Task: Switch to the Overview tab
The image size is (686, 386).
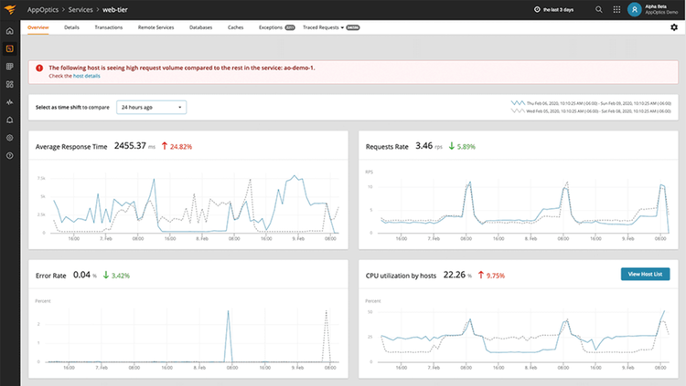Action: [x=38, y=27]
